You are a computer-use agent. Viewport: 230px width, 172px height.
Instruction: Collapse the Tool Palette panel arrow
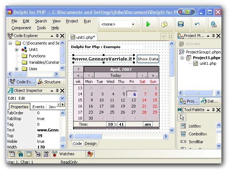208,110
